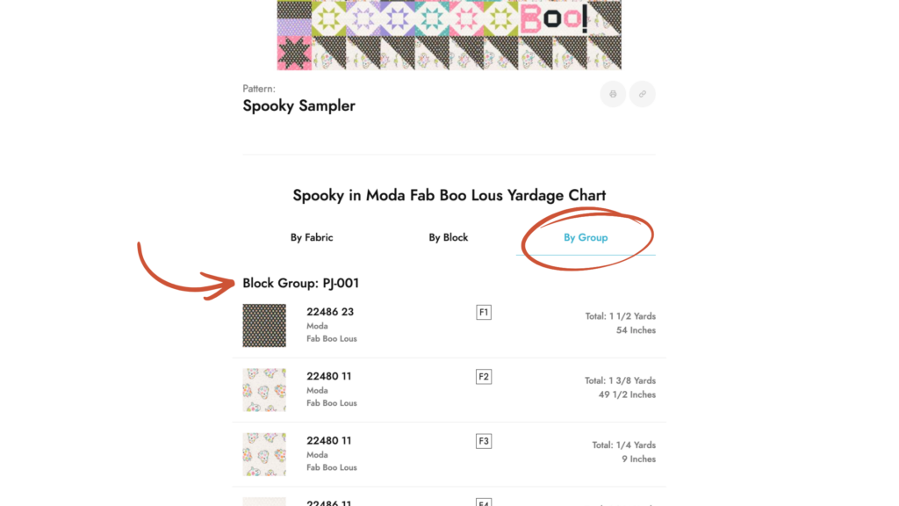Click the Spooky Sampler quilt preview image
This screenshot has height=506, width=899.
coord(449,35)
